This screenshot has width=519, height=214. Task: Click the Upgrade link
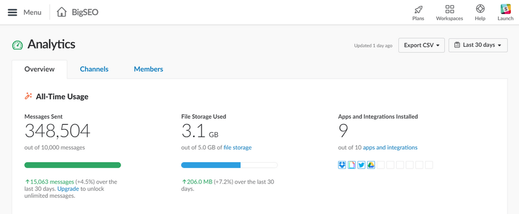68,189
